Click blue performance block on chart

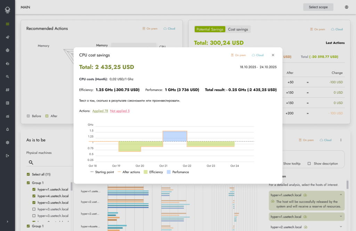click(175, 136)
